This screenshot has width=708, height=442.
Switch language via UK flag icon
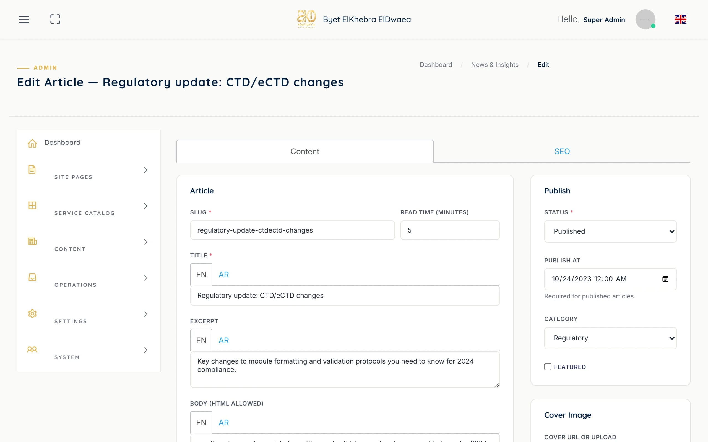point(681,19)
